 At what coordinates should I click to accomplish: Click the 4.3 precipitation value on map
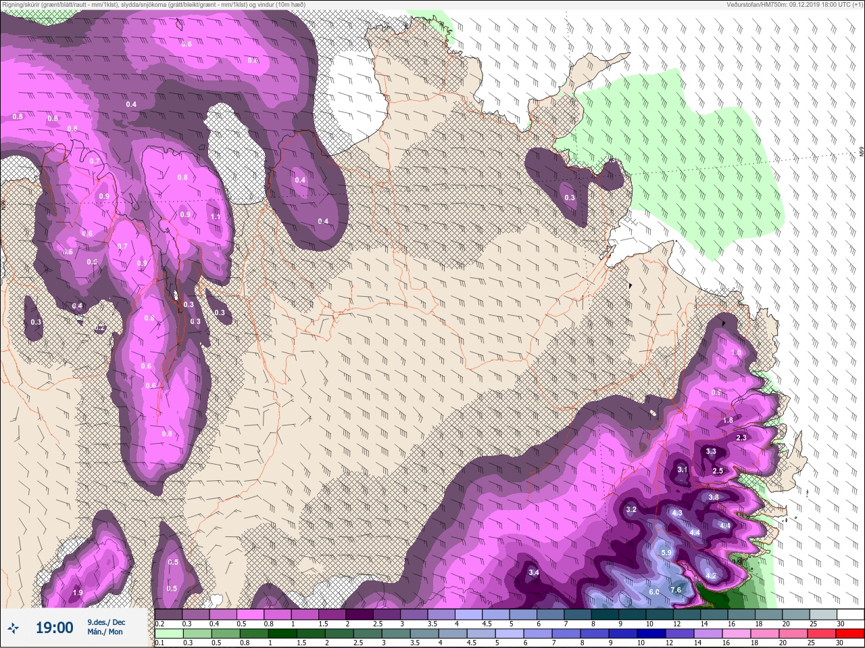pos(677,513)
